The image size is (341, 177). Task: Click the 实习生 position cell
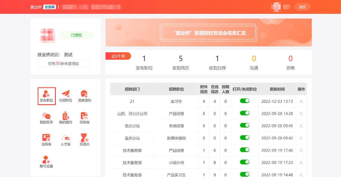176,101
